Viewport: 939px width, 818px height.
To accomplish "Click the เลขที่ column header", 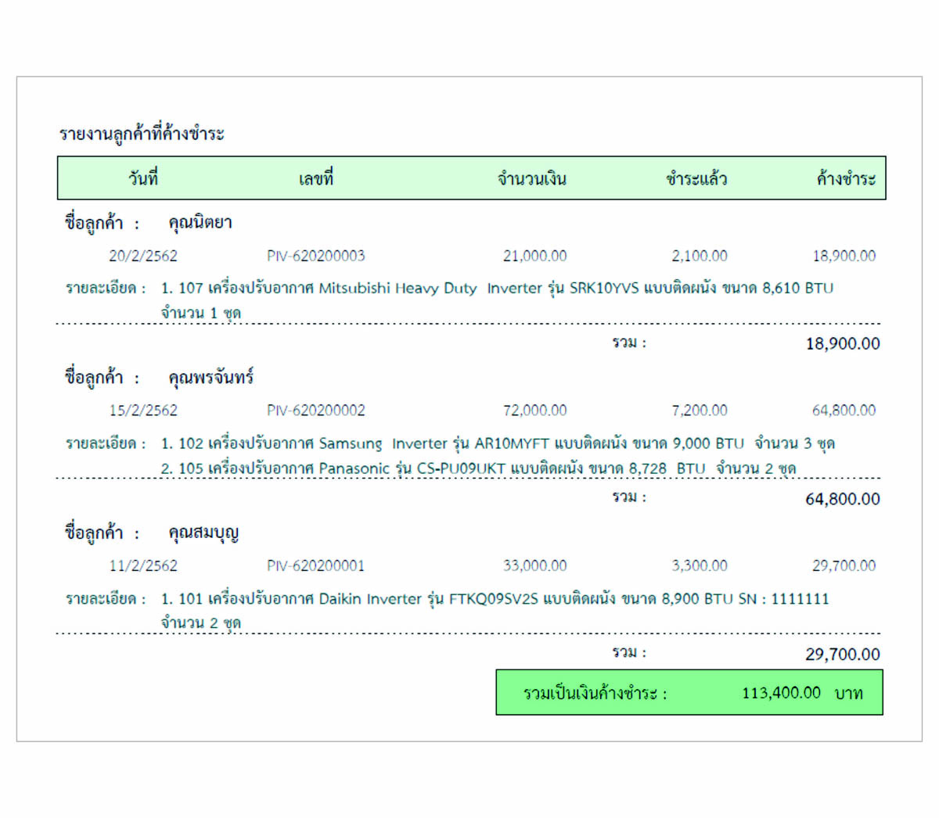I will 315,179.
